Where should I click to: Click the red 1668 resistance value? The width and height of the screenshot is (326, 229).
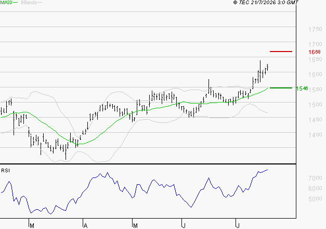[315, 52]
